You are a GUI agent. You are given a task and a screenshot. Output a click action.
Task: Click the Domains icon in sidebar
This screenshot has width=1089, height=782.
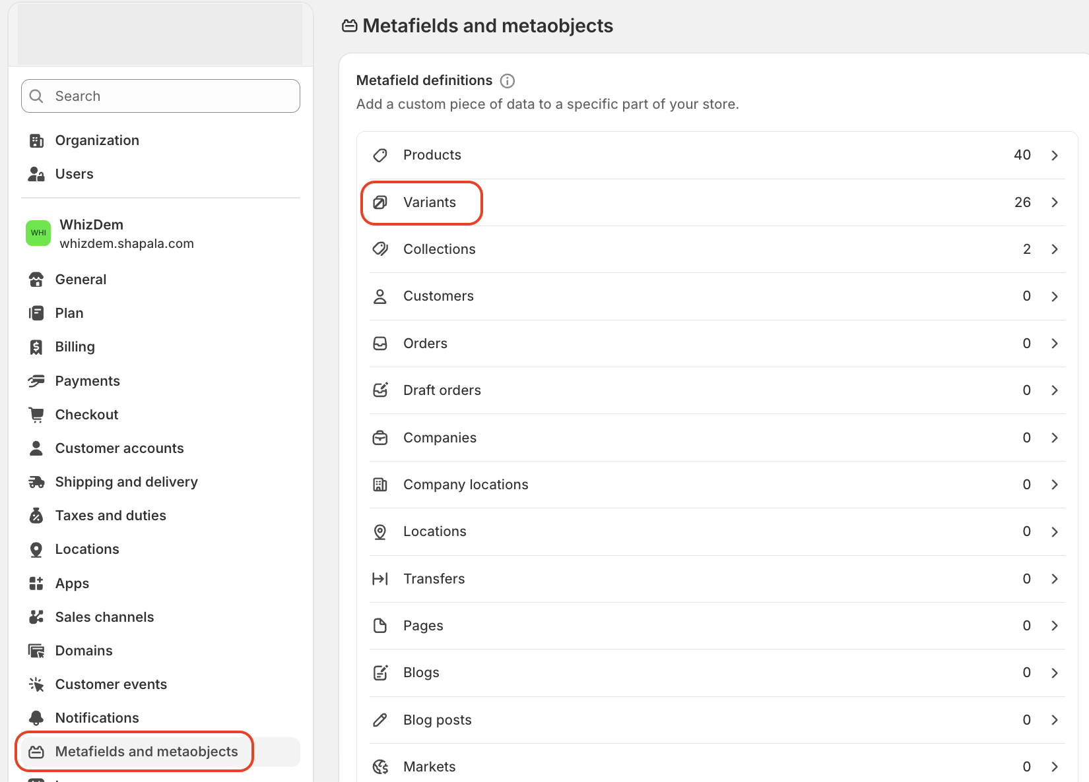pos(36,651)
